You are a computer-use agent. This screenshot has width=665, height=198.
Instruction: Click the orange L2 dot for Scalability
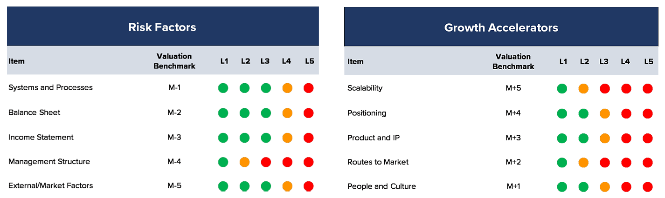583,88
